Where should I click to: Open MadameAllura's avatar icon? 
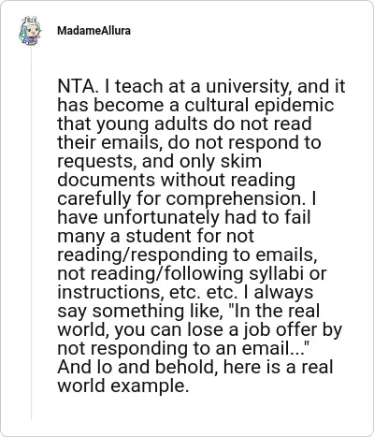coord(30,31)
